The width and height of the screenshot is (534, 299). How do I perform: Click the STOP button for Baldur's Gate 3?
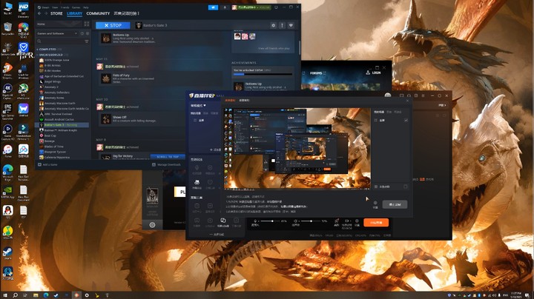(x=113, y=25)
